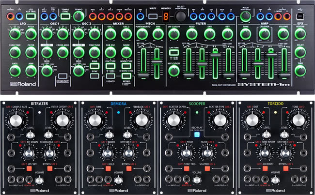The image size is (315, 195).
Task: Click the PHONES jack on the System-1m
Action: 10,16
